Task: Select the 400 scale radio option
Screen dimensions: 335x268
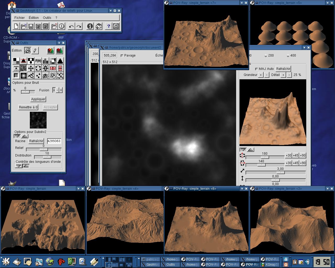Action: pyautogui.click(x=288, y=55)
